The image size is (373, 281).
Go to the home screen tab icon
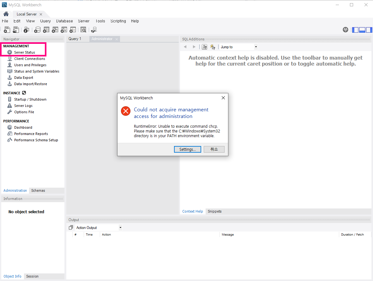pyautogui.click(x=6, y=14)
